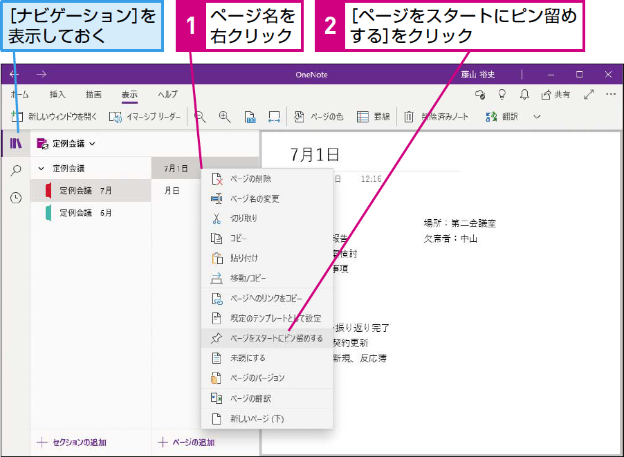The image size is (624, 457).
Task: Open 削除済みノート
Action: 437,117
